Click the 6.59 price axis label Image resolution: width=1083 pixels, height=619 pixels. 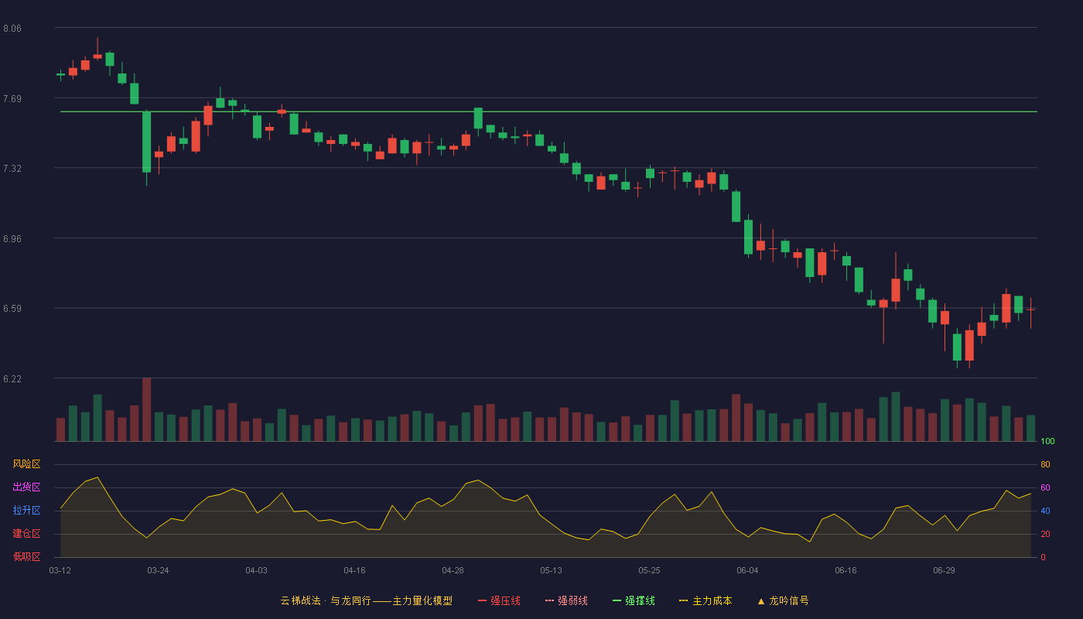(12, 309)
